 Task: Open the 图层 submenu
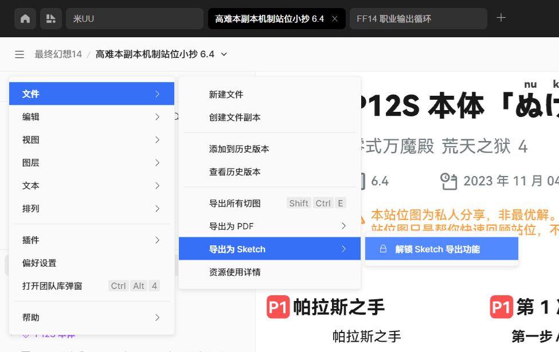pos(92,163)
